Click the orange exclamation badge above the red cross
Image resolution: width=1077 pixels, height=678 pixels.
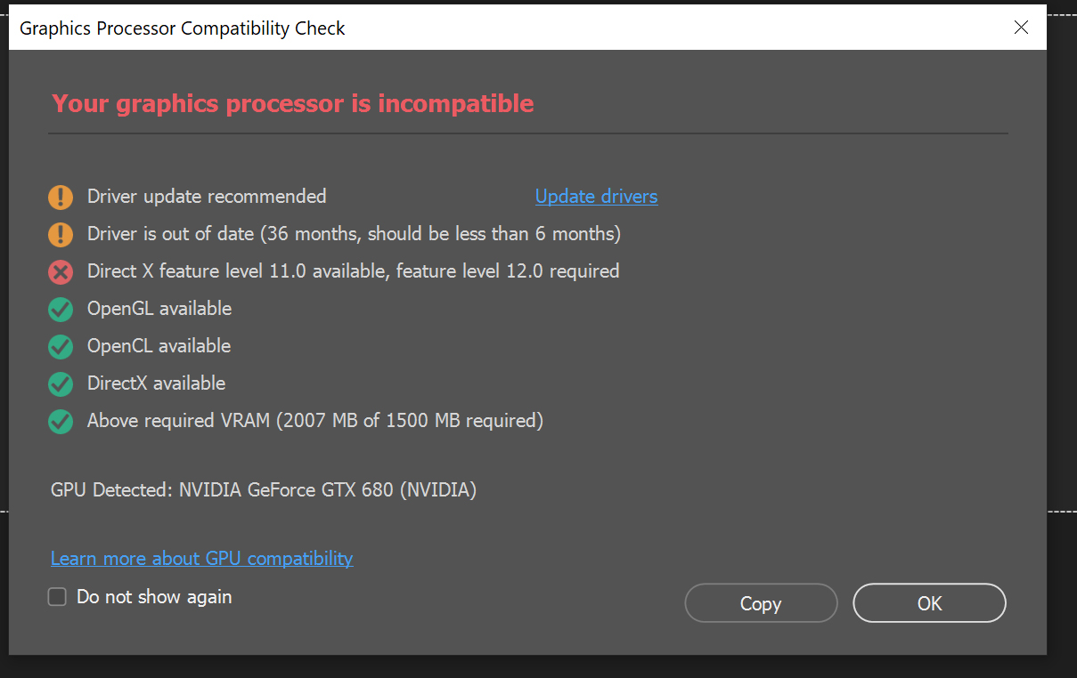tap(61, 234)
